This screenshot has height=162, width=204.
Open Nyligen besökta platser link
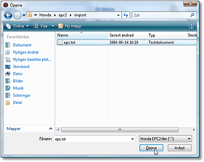point(32,60)
